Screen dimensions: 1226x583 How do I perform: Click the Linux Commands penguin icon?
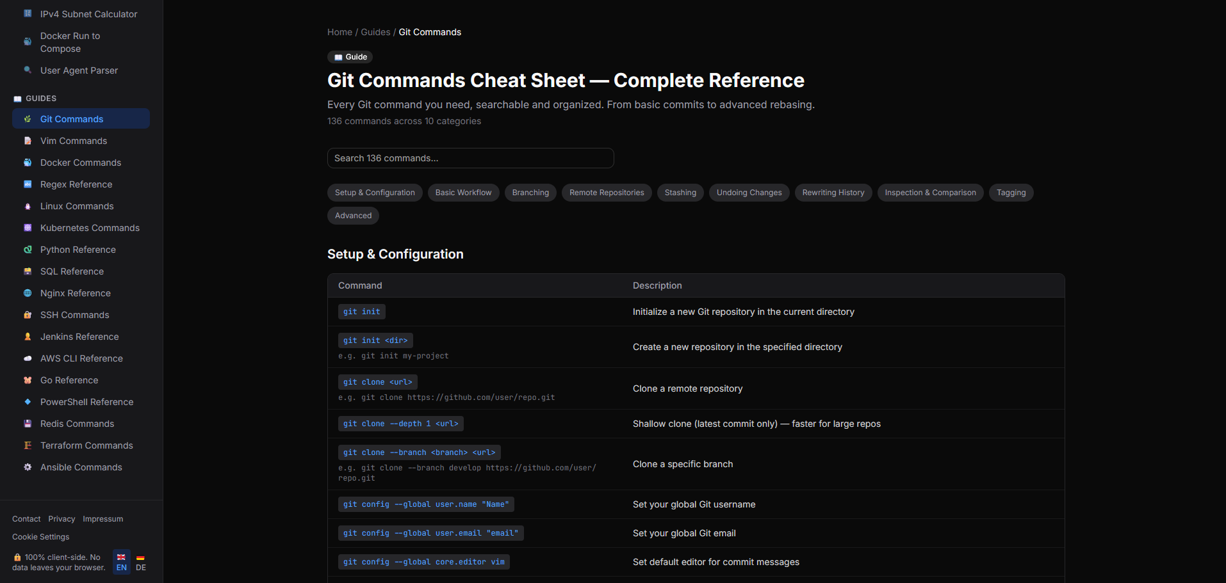pyautogui.click(x=27, y=206)
